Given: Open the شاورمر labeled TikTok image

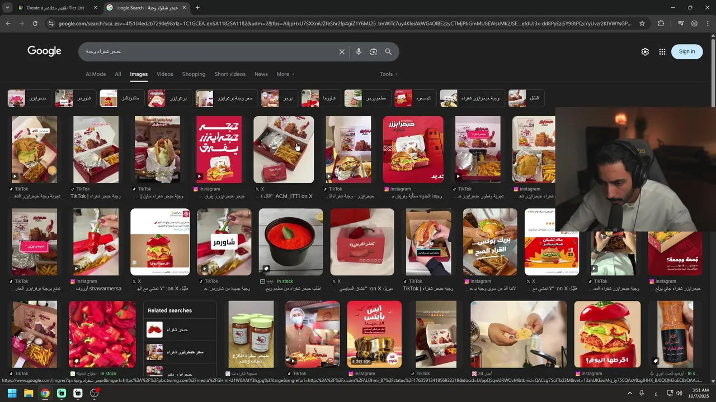Looking at the screenshot, I should coord(224,242).
